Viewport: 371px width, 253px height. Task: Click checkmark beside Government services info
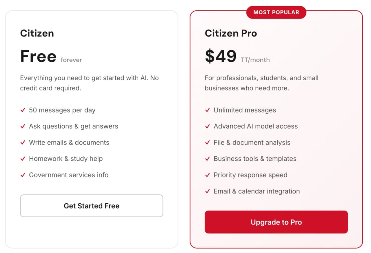click(23, 175)
